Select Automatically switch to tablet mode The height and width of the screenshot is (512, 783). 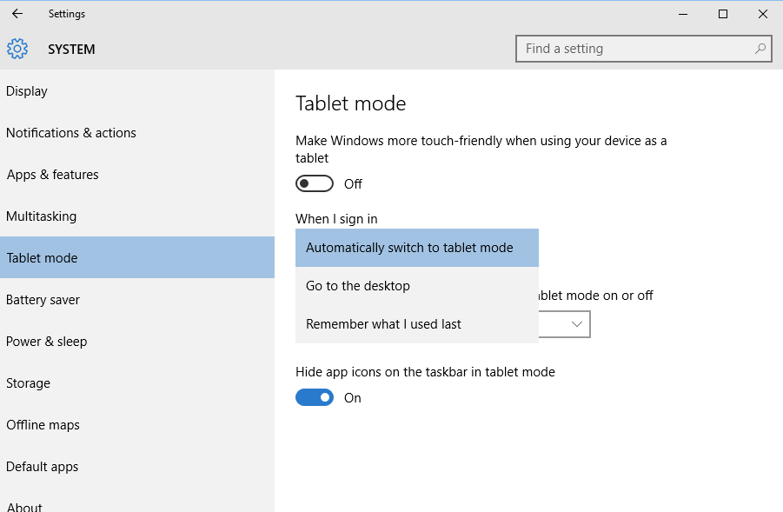417,248
